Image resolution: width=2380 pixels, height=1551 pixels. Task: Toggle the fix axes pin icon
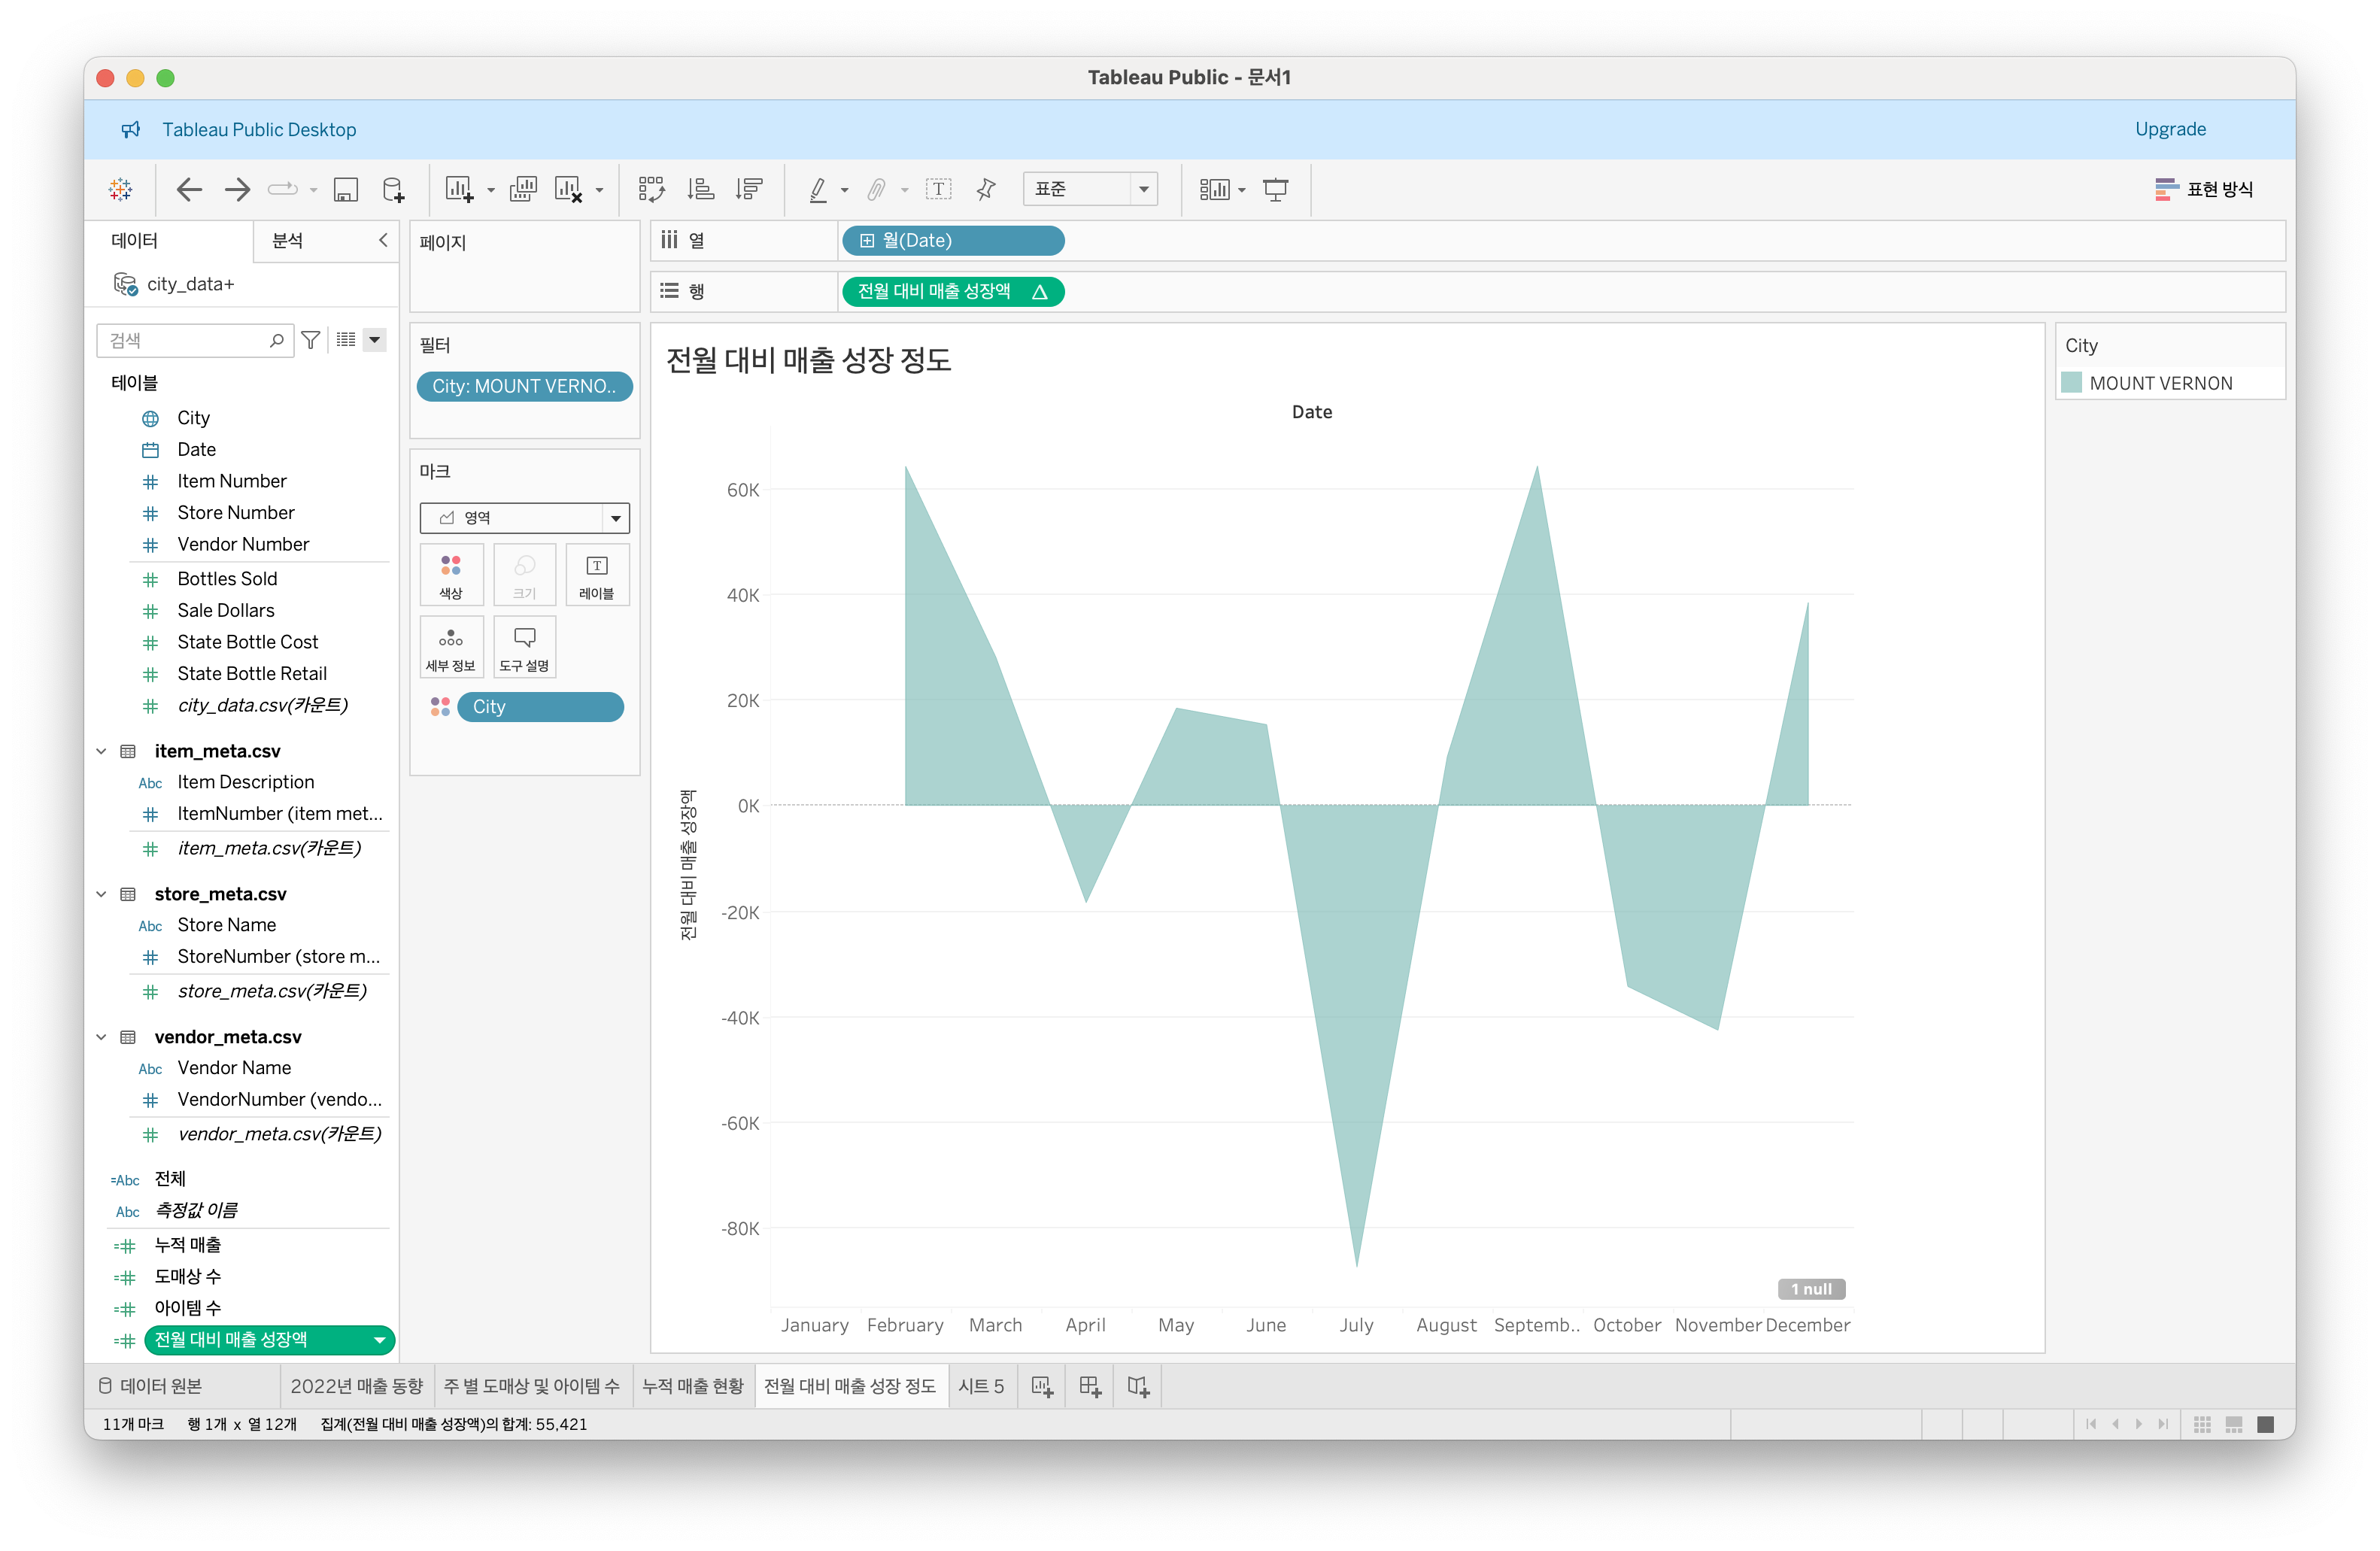986,189
